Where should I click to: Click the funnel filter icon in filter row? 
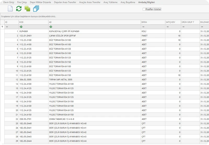tap(2, 27)
